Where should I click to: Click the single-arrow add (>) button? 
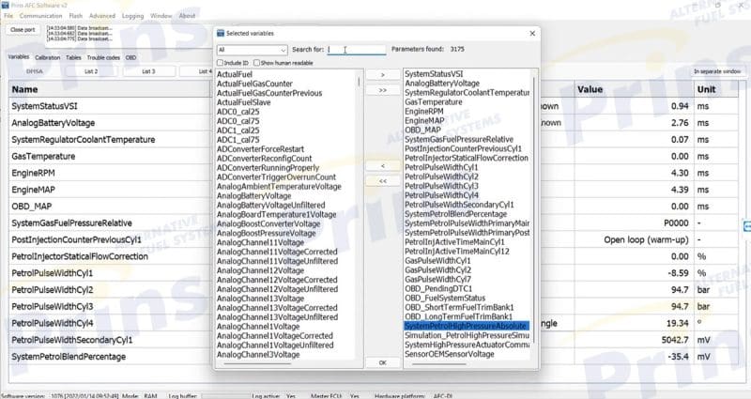pos(382,74)
